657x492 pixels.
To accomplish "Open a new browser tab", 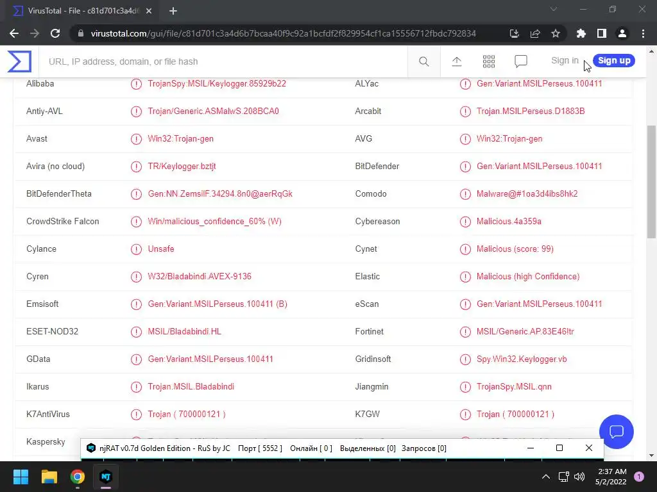I will 173,11.
